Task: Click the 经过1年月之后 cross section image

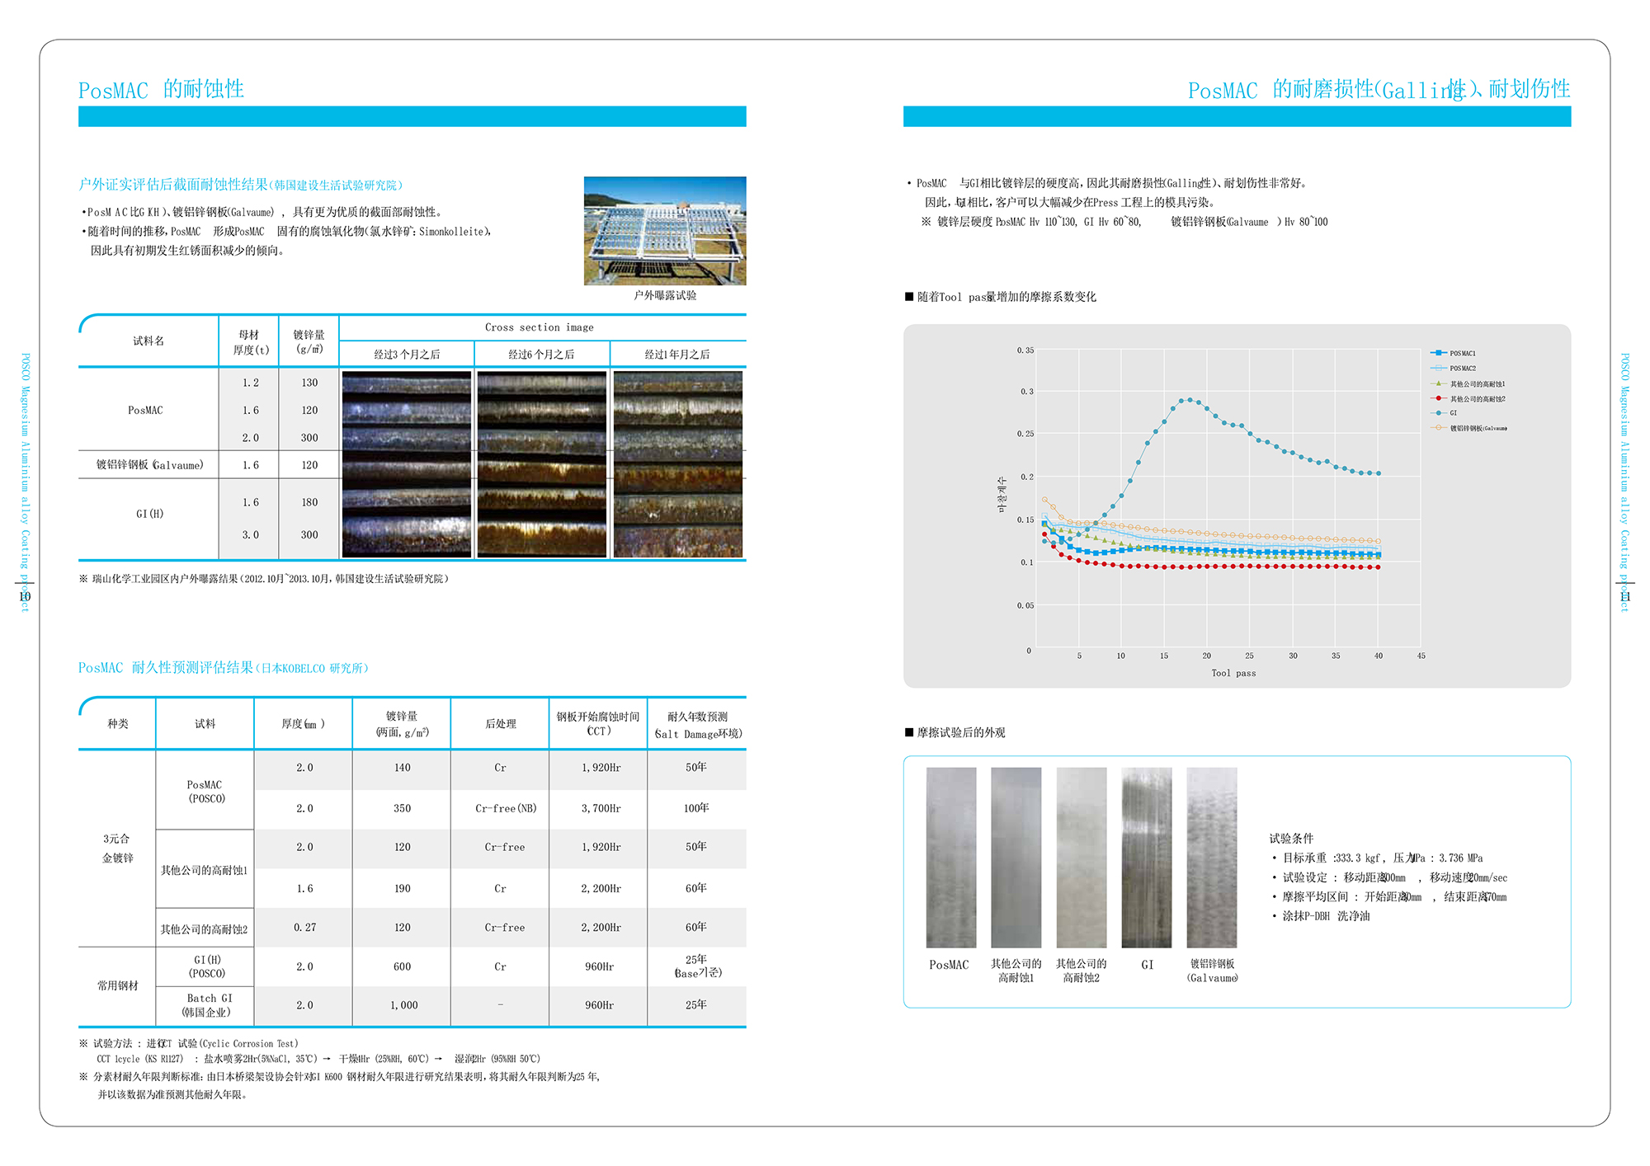Action: pyautogui.click(x=678, y=464)
